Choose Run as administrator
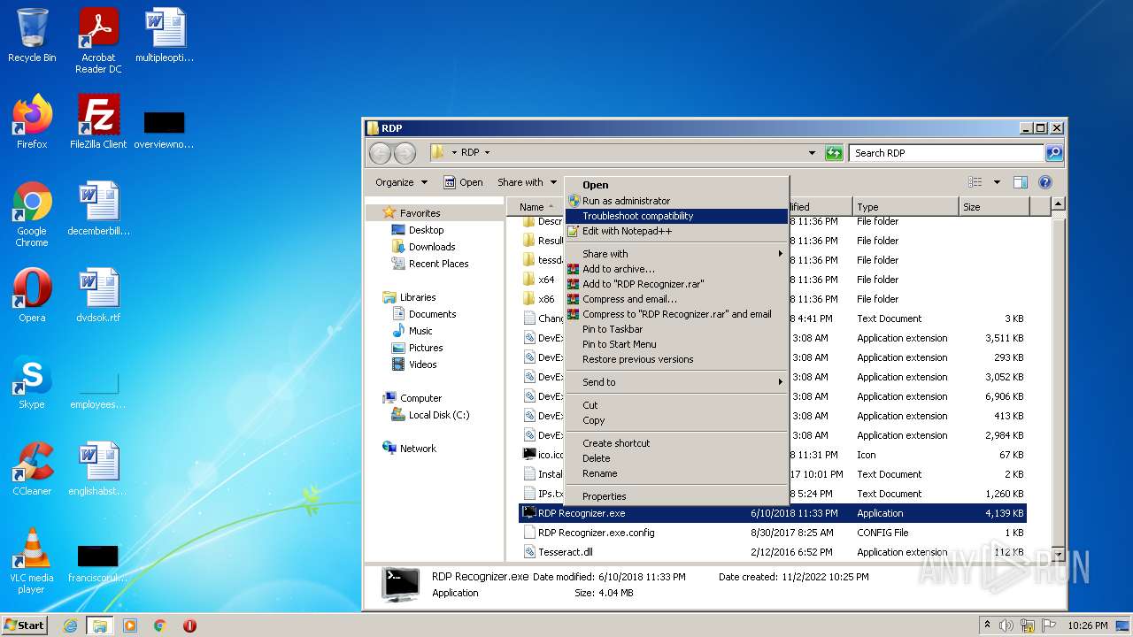 coord(676,201)
